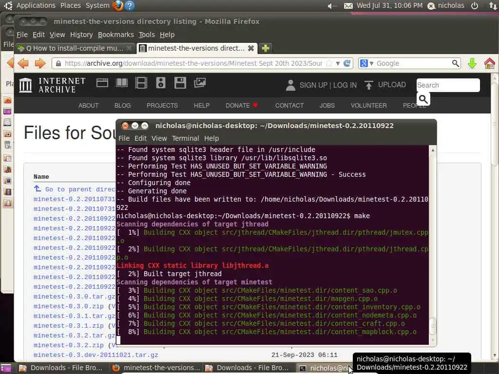Open Applications menu in top panel
Viewport: 499px width, 374px height.
coord(36,6)
